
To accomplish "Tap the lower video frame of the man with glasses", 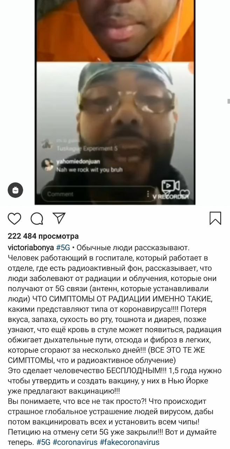I will [x=114, y=133].
